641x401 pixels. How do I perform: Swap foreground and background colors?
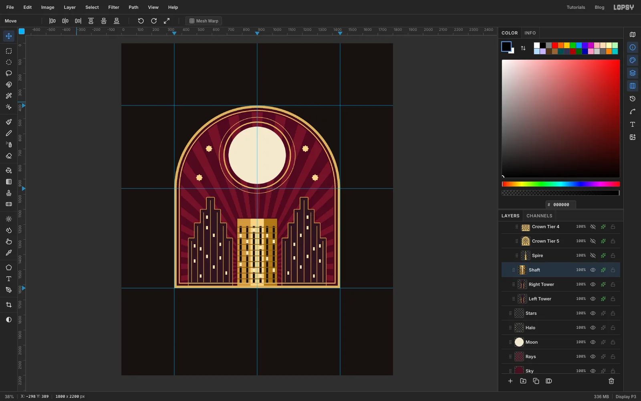[523, 48]
